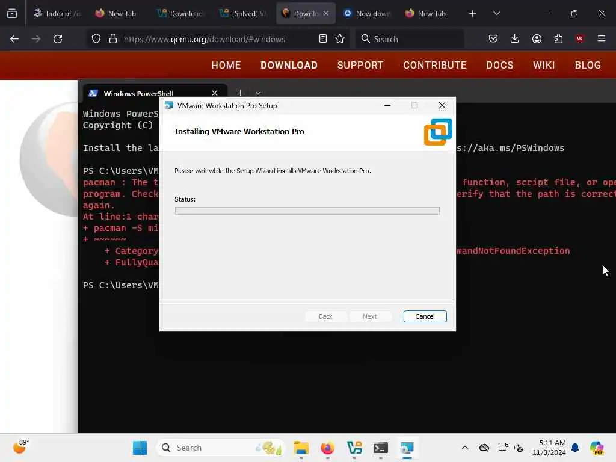Open the DOCS nav link
The width and height of the screenshot is (616, 462).
coord(500,65)
